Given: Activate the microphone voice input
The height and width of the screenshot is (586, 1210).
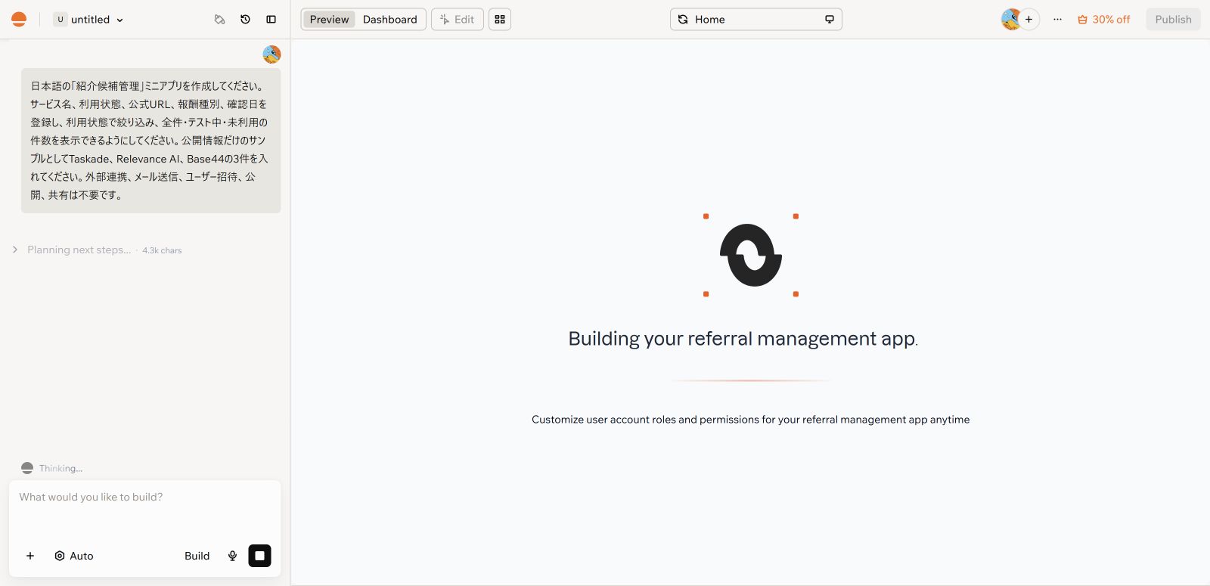Looking at the screenshot, I should (x=232, y=556).
